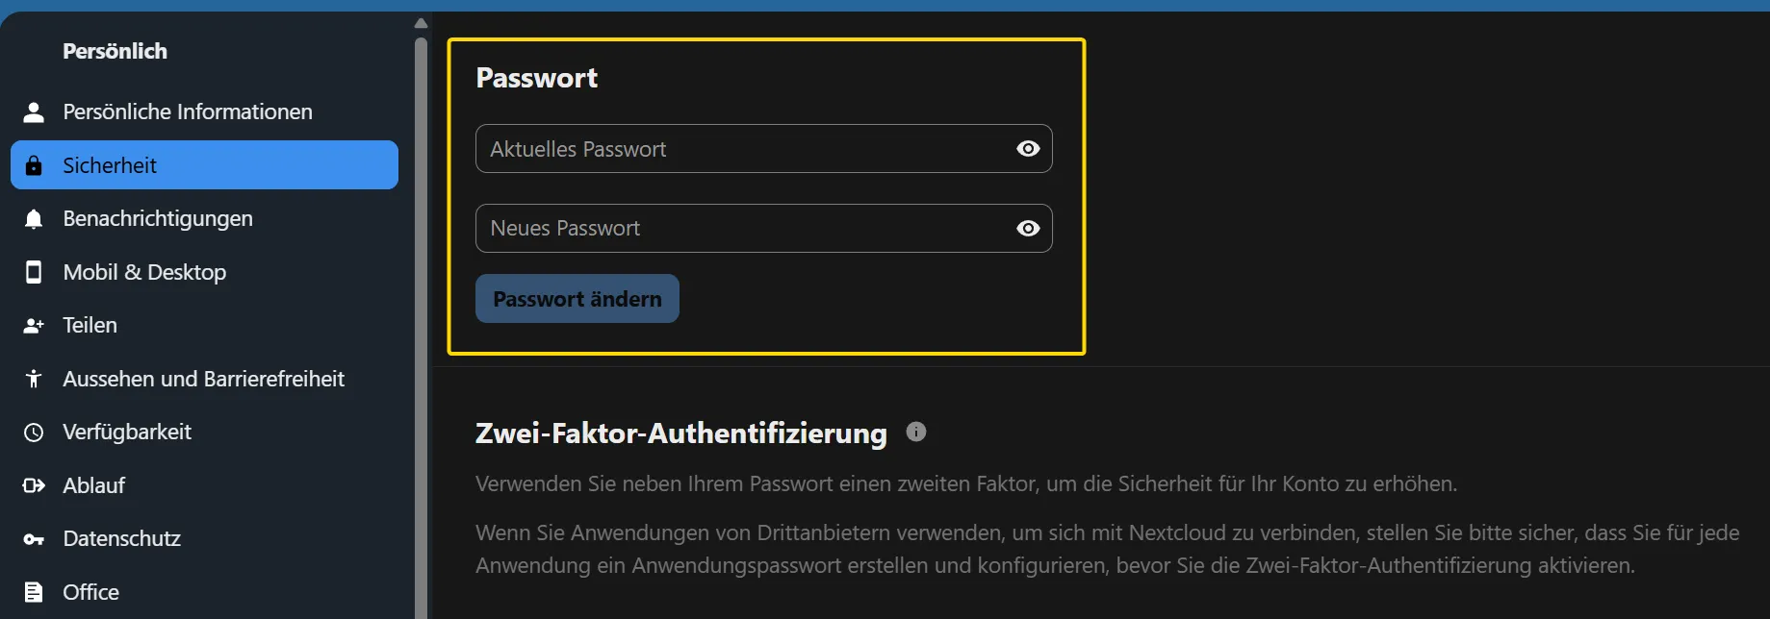Open the Aussehen und Barrierefreiheit section

203,379
